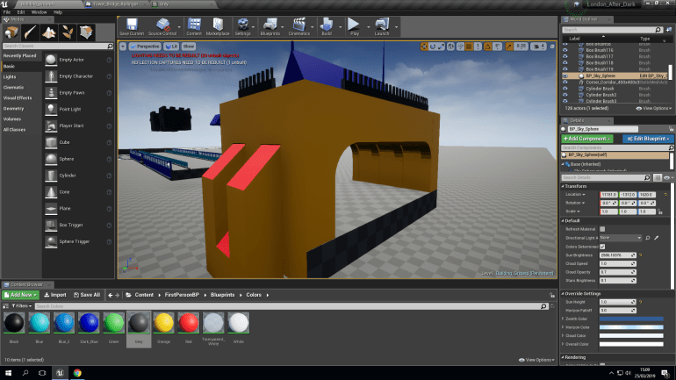Select the Orange material thumbnail
The width and height of the screenshot is (676, 380).
pyautogui.click(x=163, y=323)
